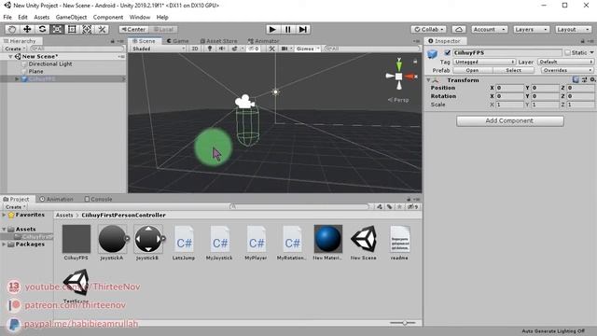597x336 pixels.
Task: Open the Tag Untagged dropdown
Action: coord(484,62)
